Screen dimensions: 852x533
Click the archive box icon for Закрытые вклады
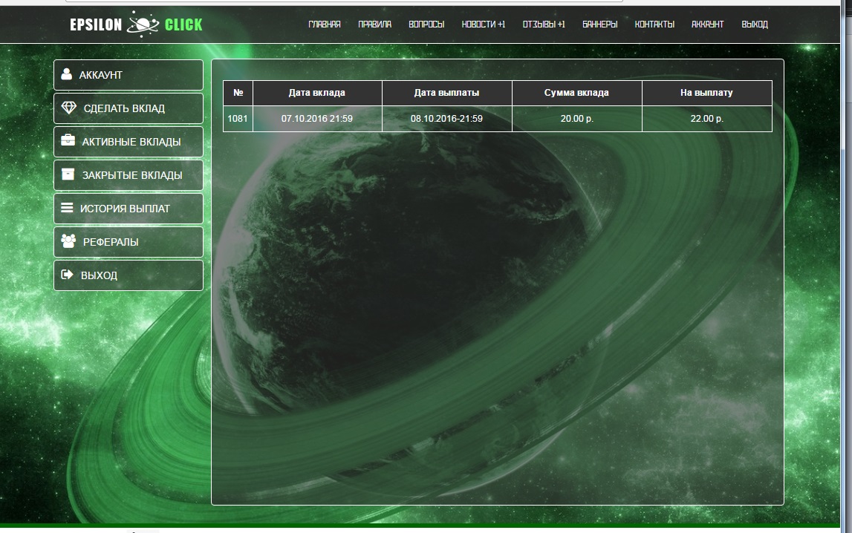(x=68, y=174)
